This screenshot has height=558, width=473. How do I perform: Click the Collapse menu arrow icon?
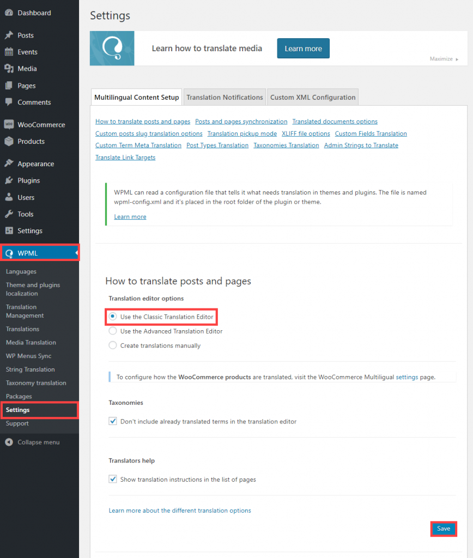(9, 442)
